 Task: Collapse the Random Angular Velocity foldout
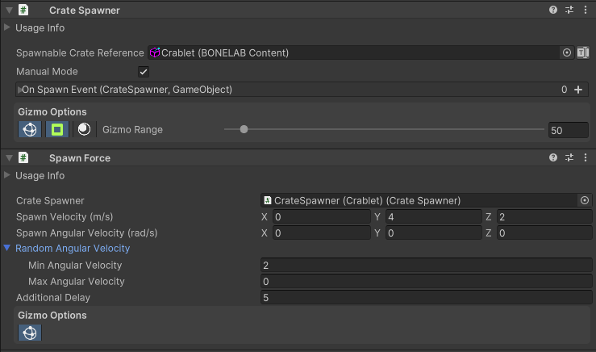pyautogui.click(x=8, y=248)
